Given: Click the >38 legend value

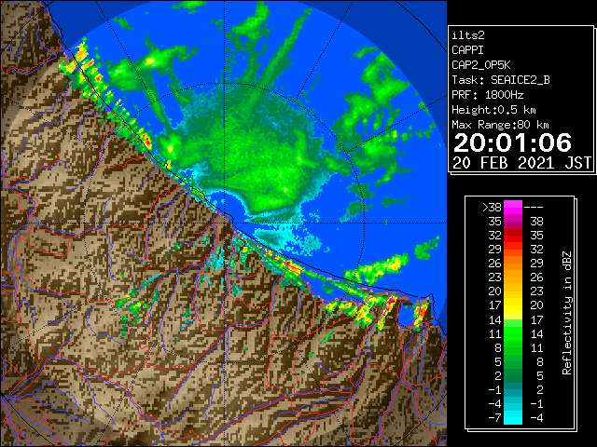Looking at the screenshot, I should (x=492, y=207).
